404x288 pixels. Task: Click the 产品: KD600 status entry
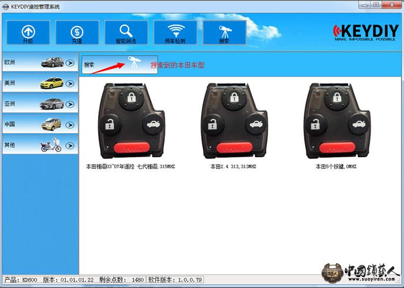[20, 280]
